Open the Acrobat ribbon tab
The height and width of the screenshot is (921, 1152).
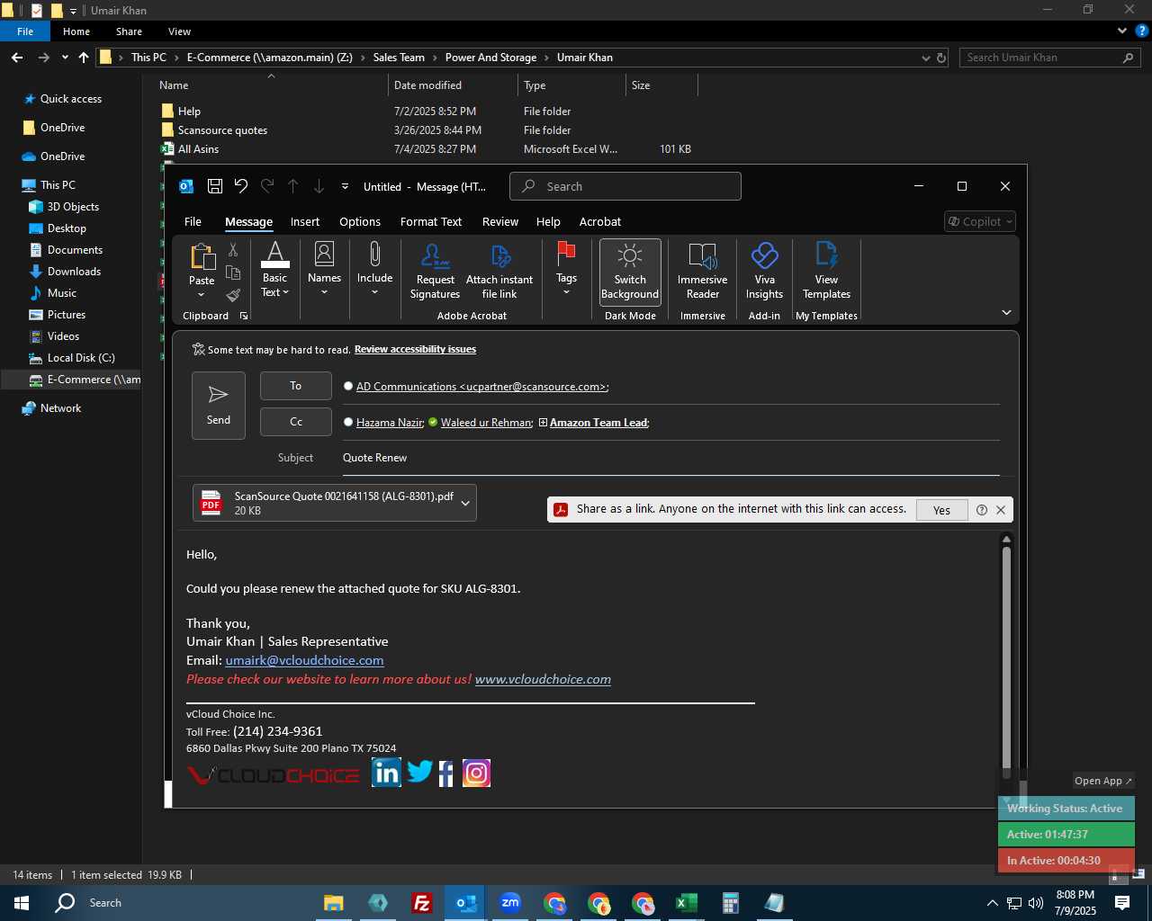600,221
